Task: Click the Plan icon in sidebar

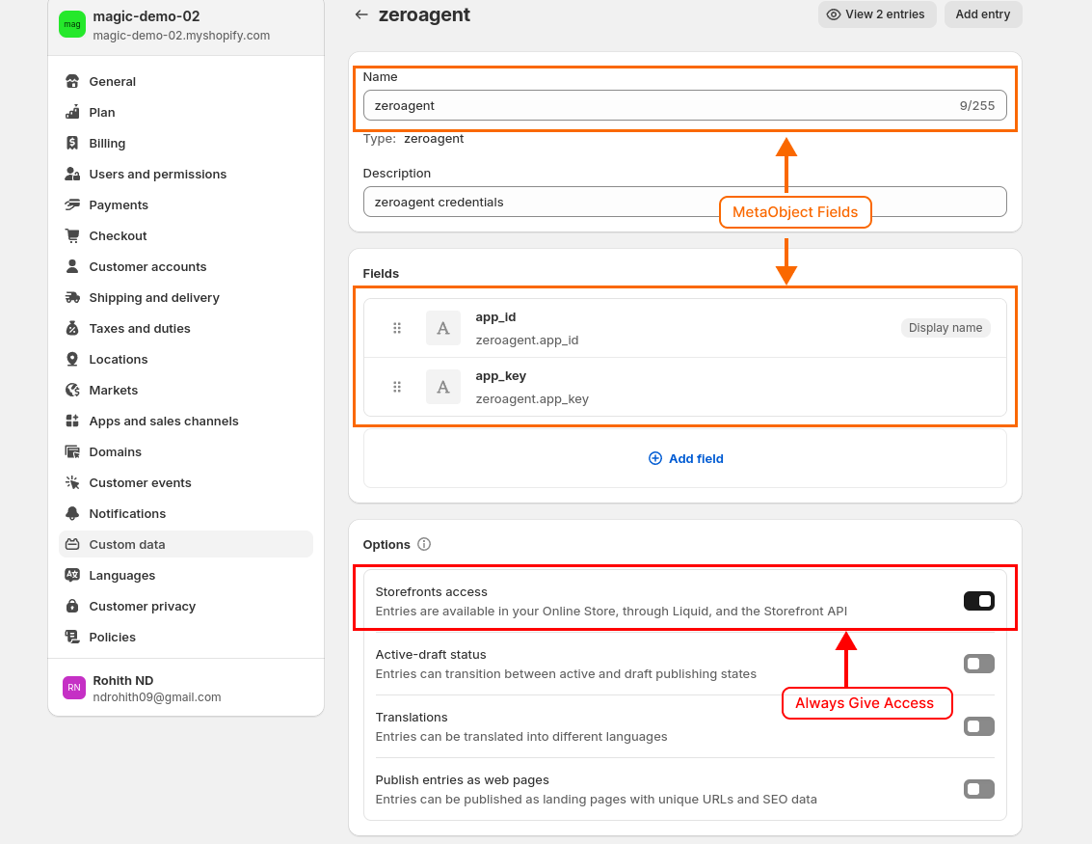Action: (x=72, y=112)
